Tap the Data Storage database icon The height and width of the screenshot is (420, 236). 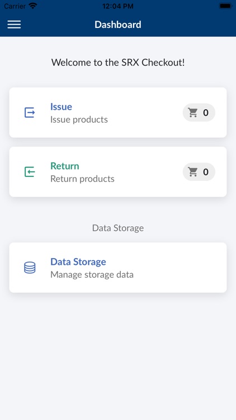point(30,268)
